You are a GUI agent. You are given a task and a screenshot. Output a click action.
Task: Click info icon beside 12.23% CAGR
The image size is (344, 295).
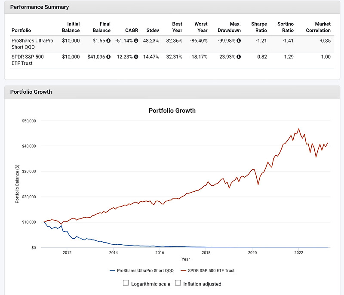pos(136,57)
